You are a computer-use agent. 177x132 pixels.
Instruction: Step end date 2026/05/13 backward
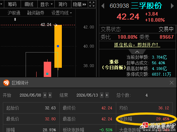point(102,95)
